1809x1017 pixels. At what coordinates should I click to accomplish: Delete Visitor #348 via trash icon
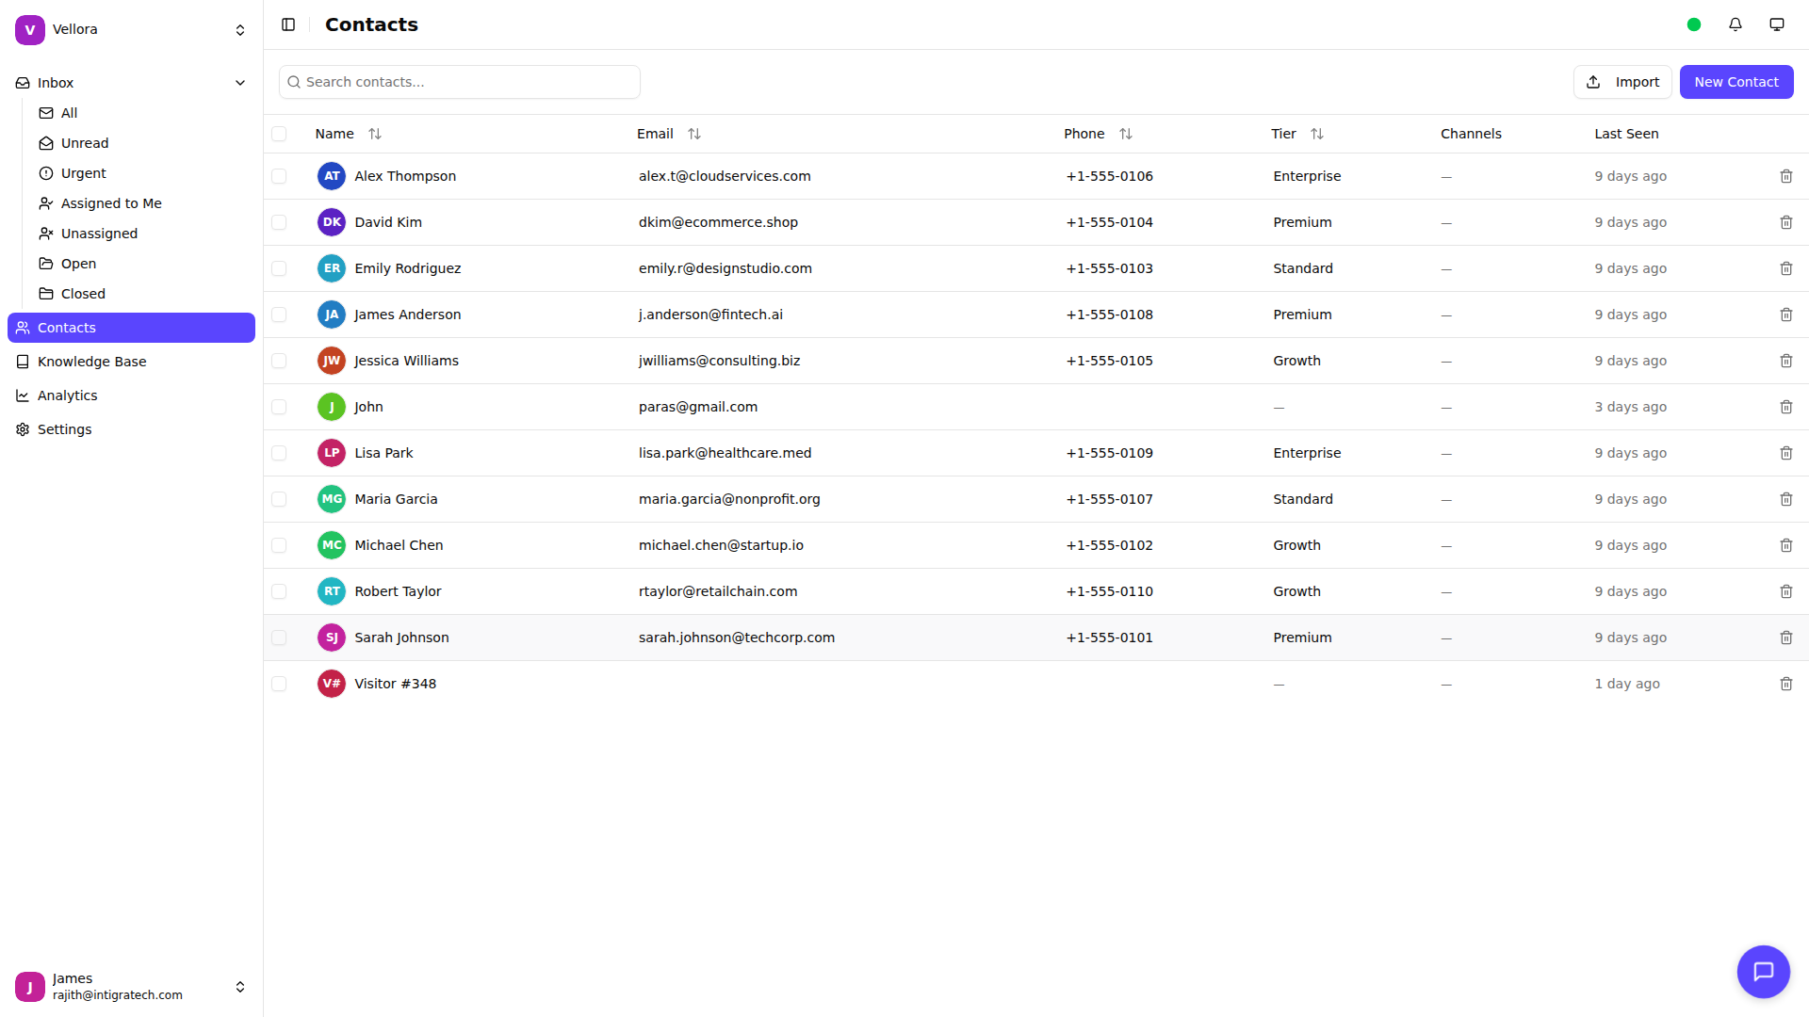(x=1786, y=684)
